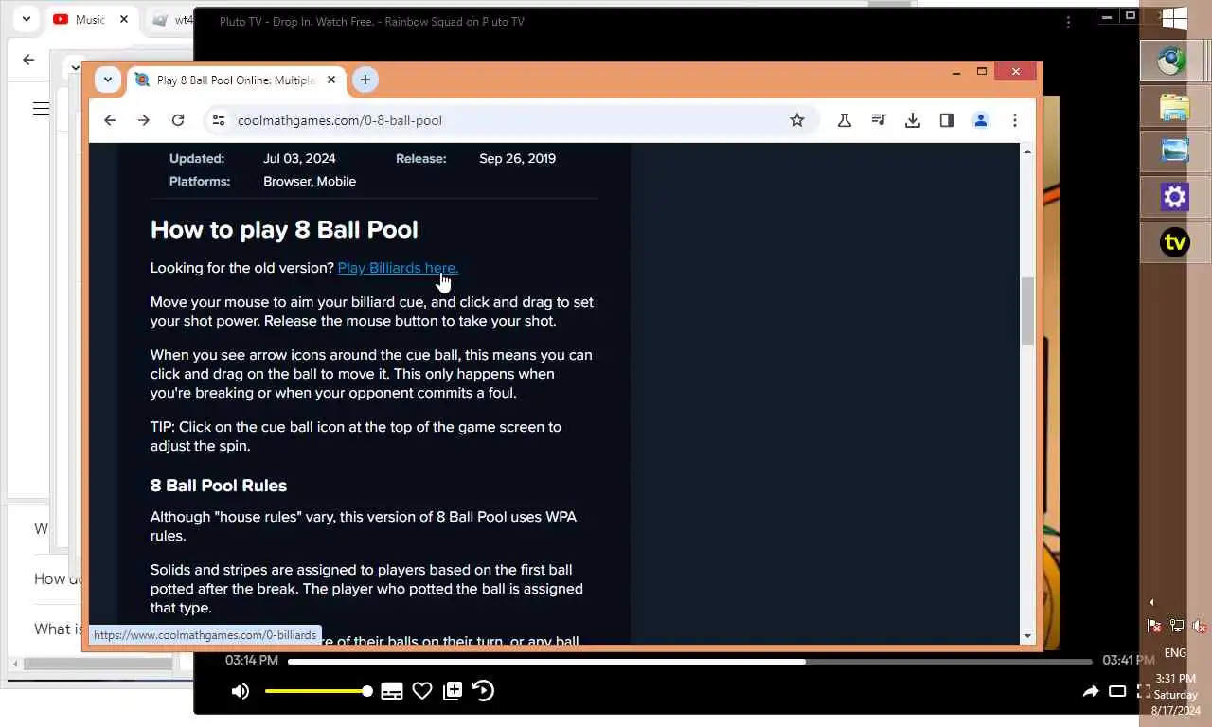This screenshot has width=1212, height=727.
Task: Restart the program using the replay icon
Action: [483, 691]
